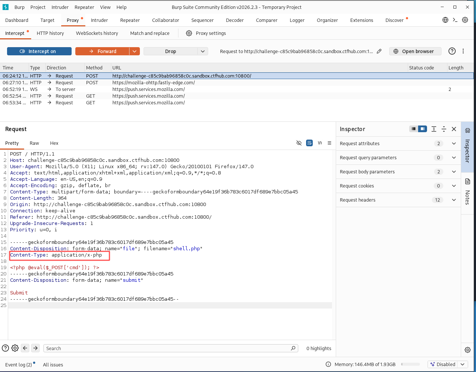The height and width of the screenshot is (372, 476).
Task: Switch Request view to Raw tab
Action: [35, 143]
